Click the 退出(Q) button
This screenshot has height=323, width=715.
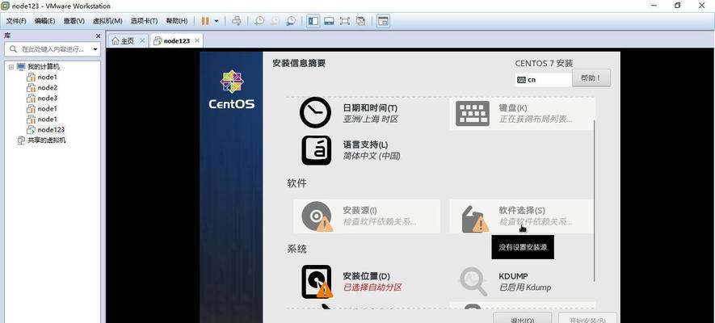522,318
